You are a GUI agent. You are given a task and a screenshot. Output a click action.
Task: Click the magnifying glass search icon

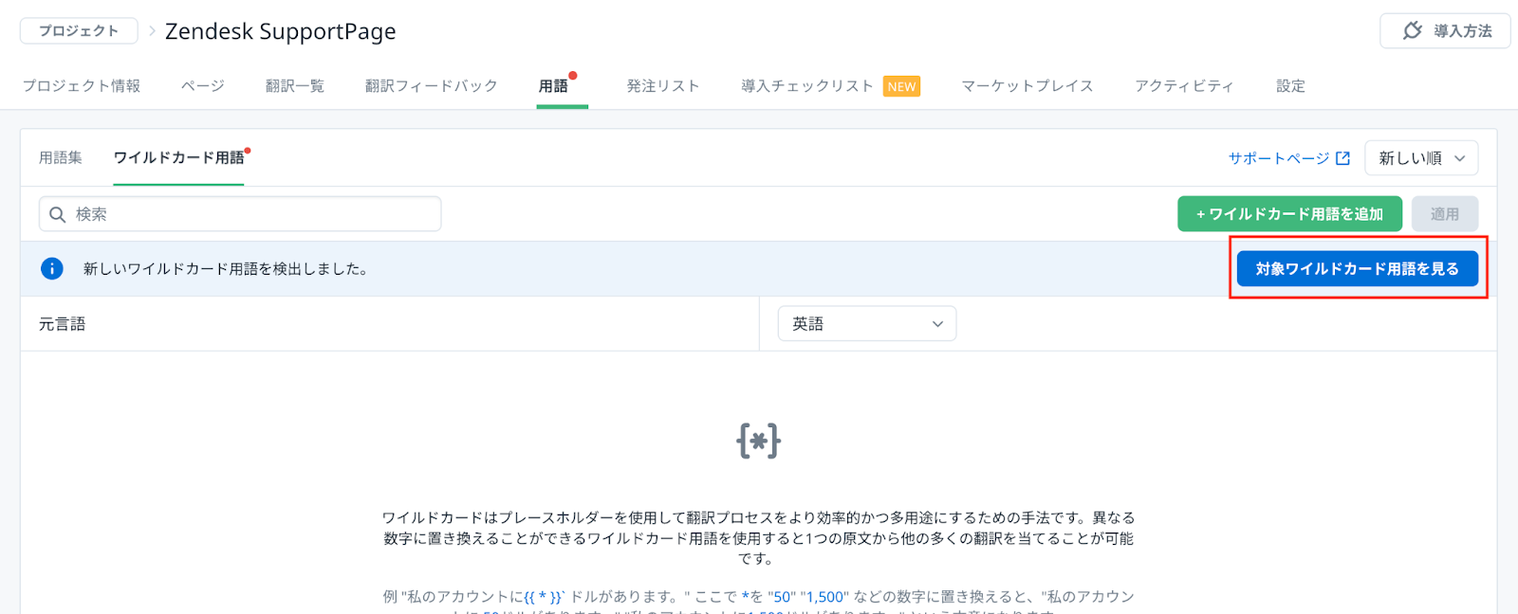[57, 214]
